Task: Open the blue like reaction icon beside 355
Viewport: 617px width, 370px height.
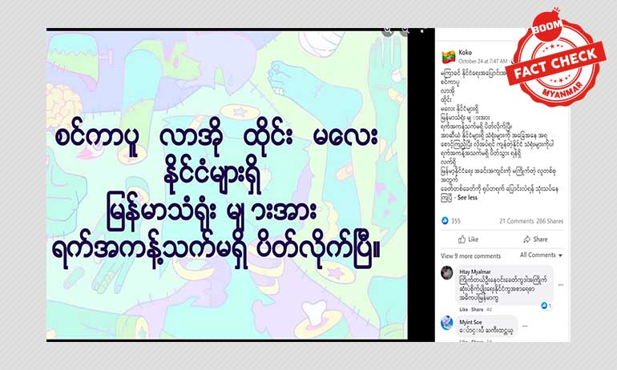Action: 445,220
